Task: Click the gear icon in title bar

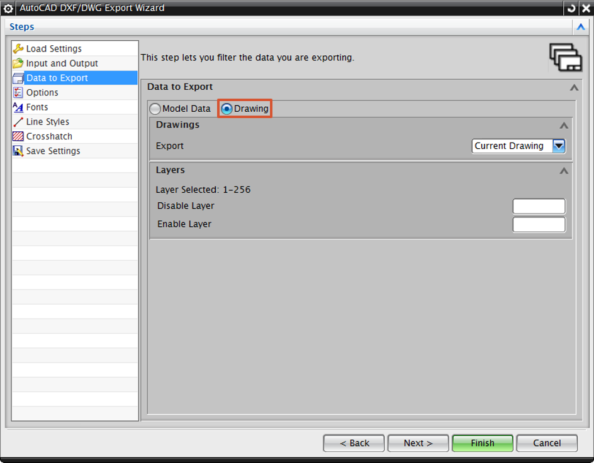Action: coord(8,9)
